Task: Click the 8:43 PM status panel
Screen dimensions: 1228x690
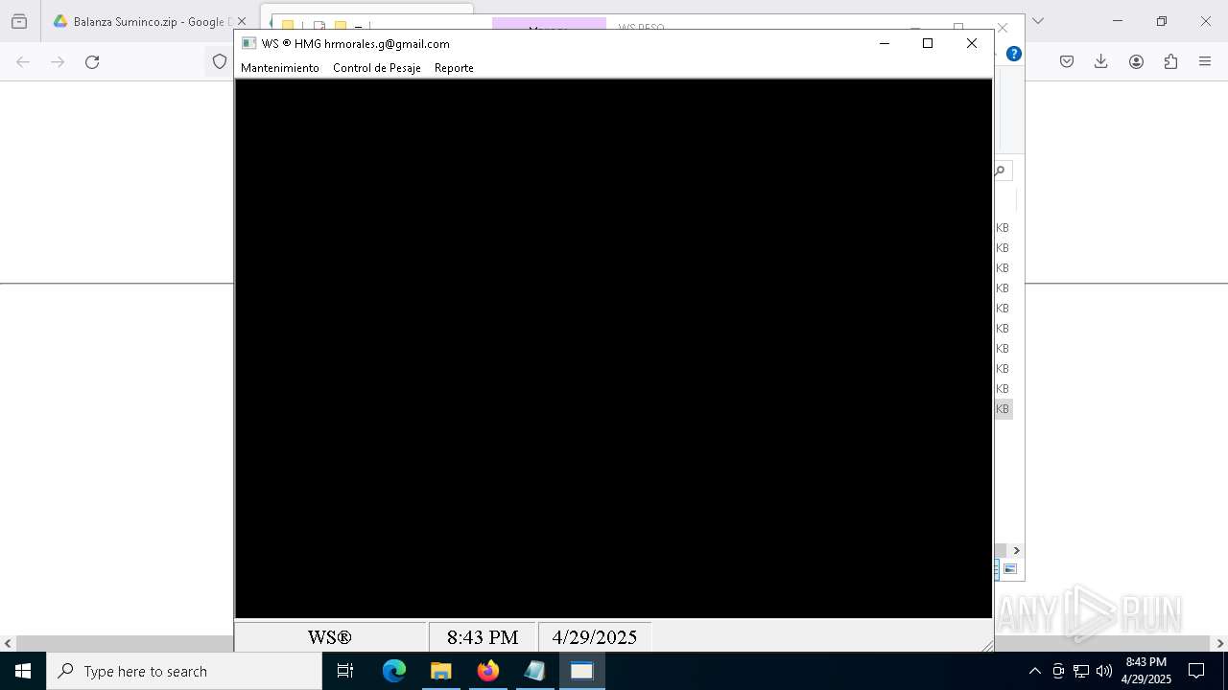Action: tap(482, 637)
